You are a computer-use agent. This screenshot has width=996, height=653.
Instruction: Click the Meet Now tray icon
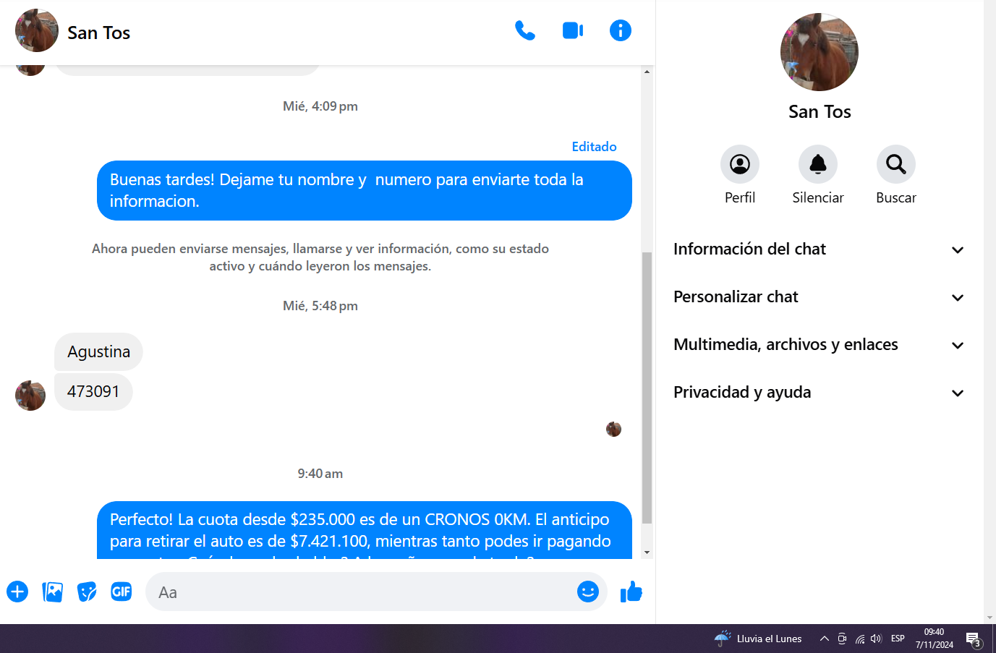pyautogui.click(x=842, y=639)
